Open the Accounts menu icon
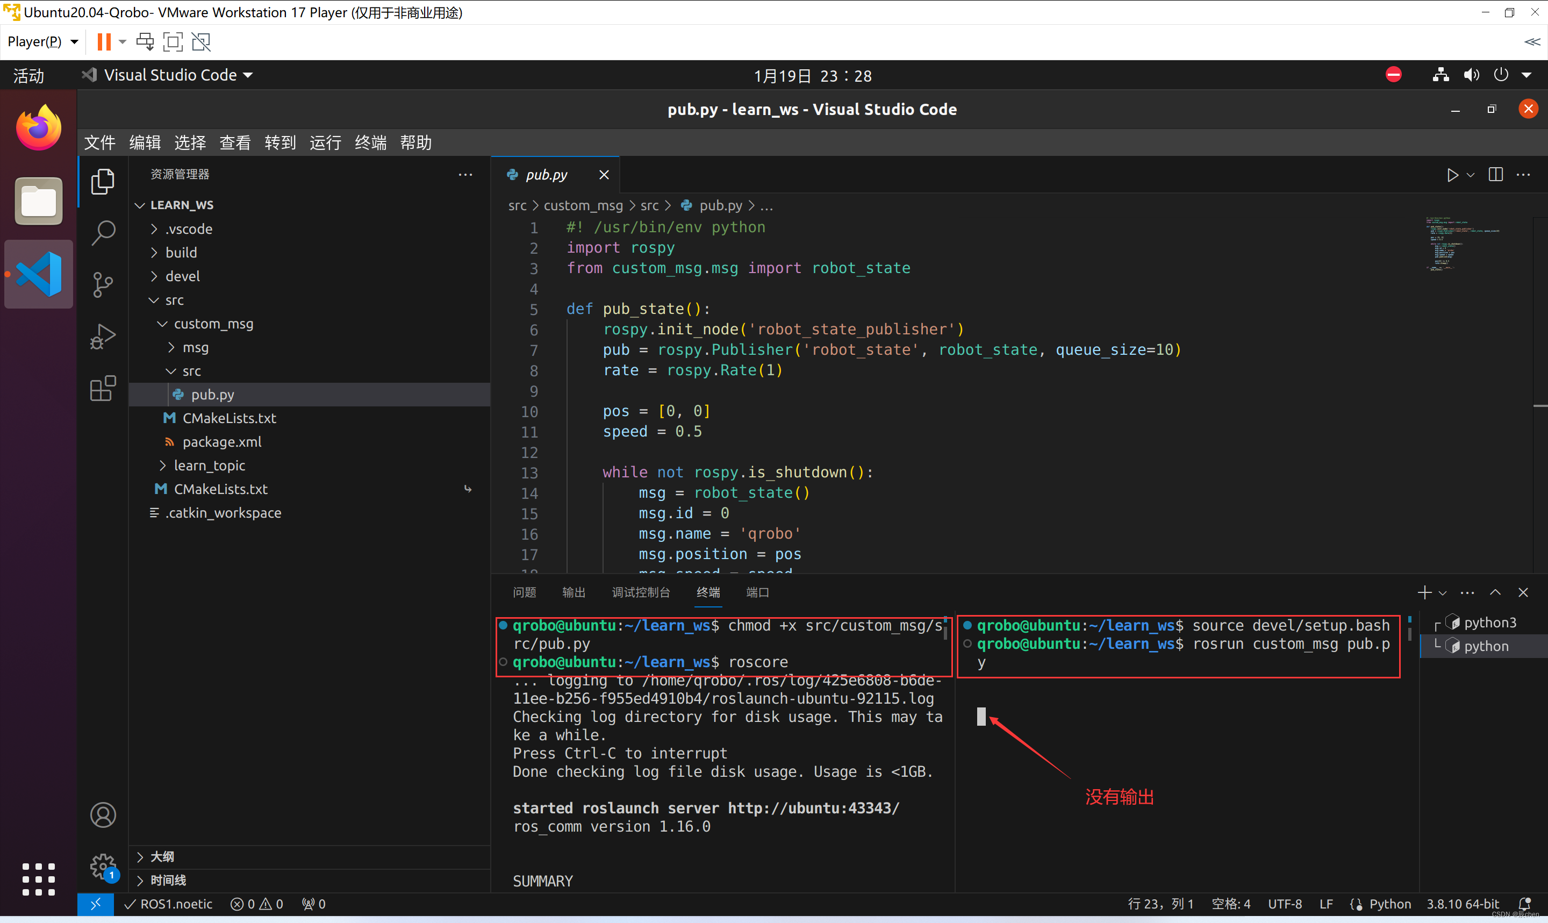The width and height of the screenshot is (1548, 923). point(103,815)
